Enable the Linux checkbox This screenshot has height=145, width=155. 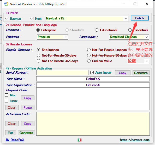pyautogui.click(x=7, y=101)
